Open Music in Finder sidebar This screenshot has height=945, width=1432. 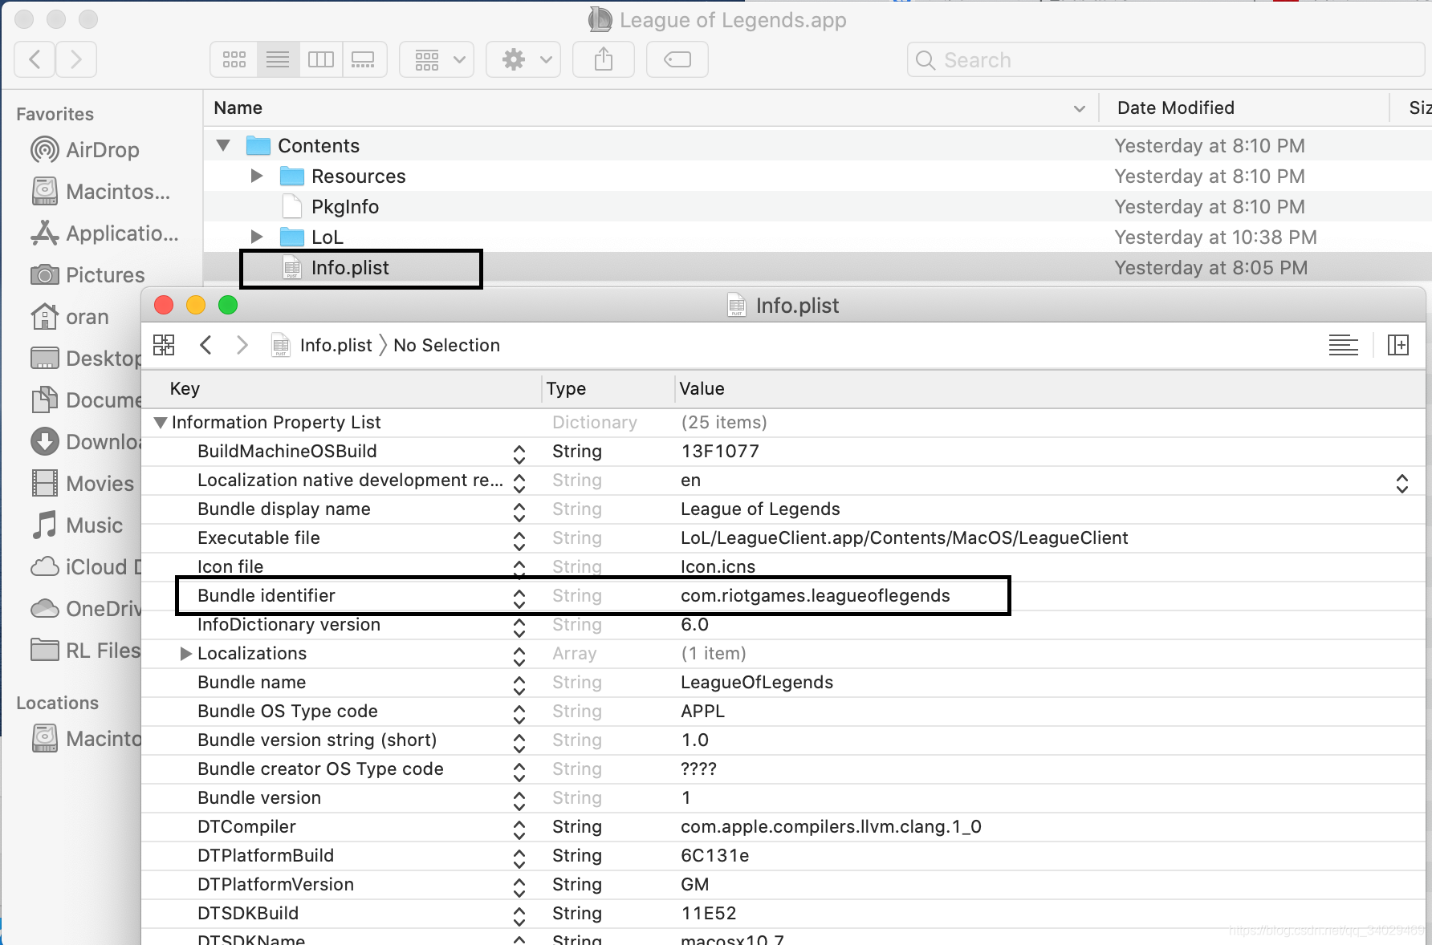pyautogui.click(x=77, y=525)
